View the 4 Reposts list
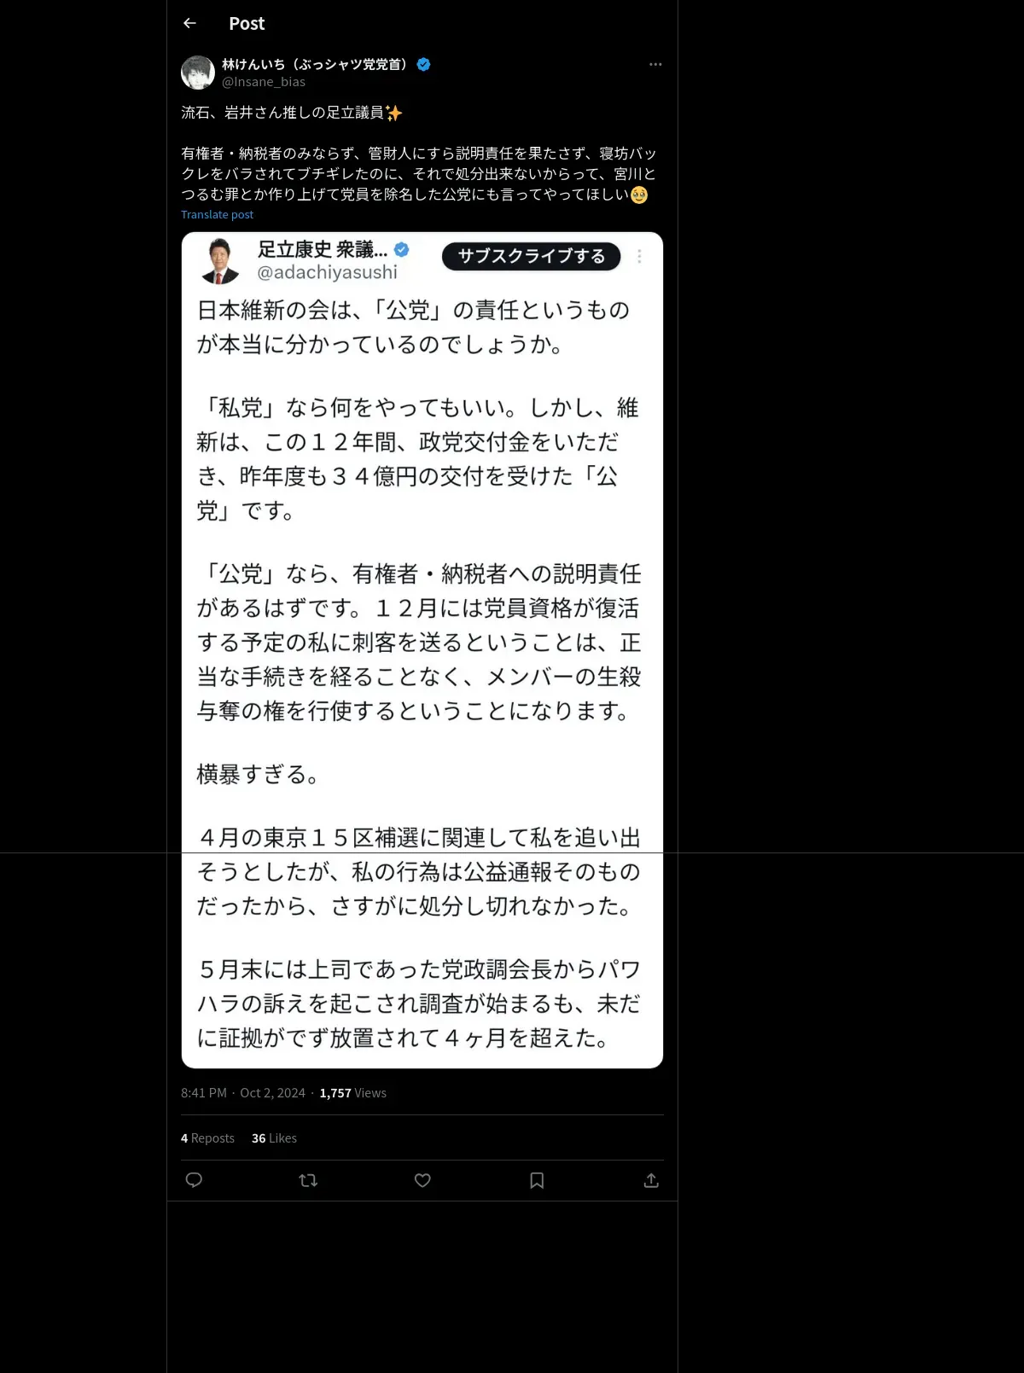 207,1138
